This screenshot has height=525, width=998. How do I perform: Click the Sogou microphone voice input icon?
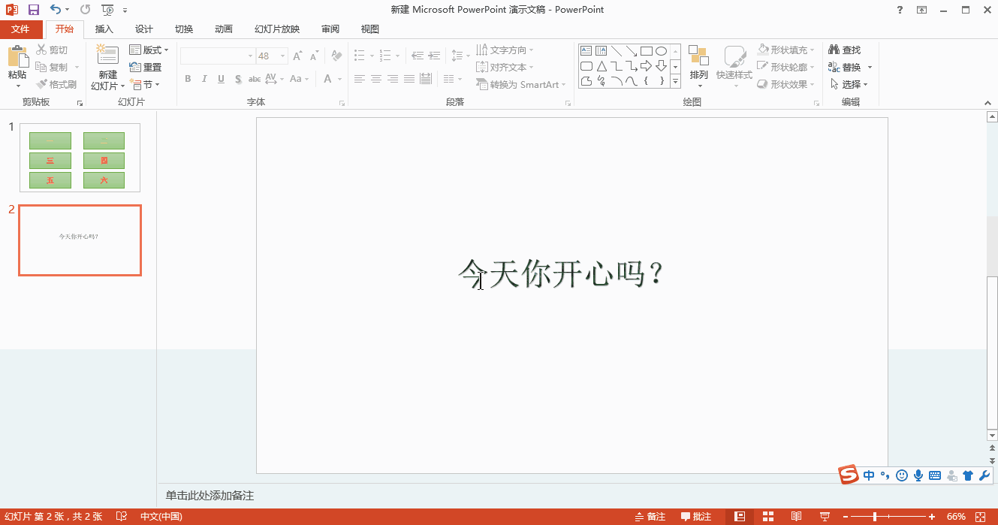tap(918, 475)
